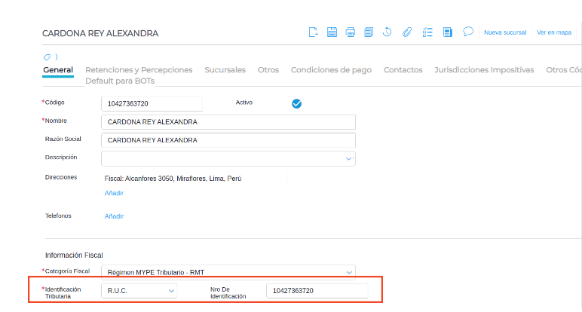Open the Condiciones de pago tab

pyautogui.click(x=331, y=70)
